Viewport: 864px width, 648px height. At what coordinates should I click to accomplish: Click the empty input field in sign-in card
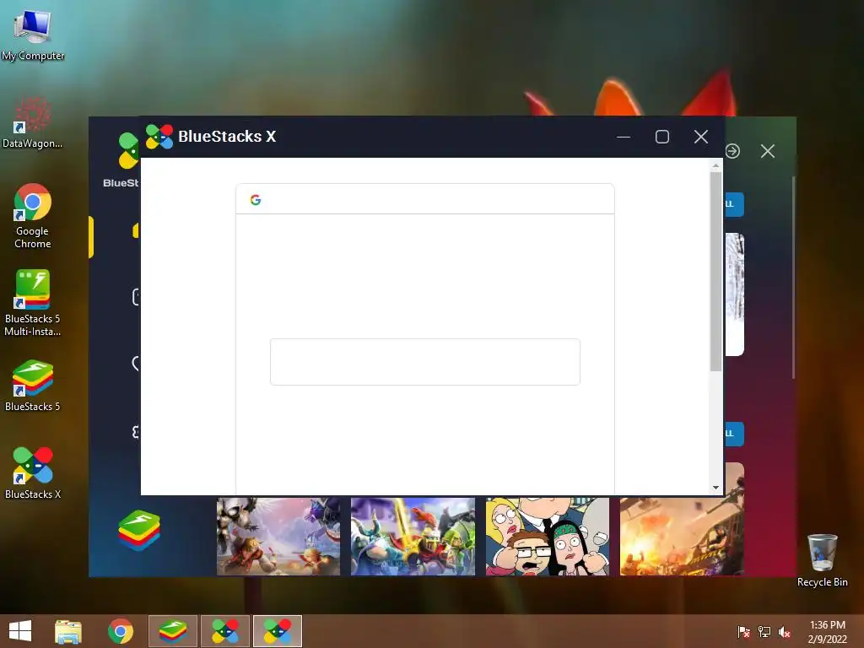pos(425,362)
